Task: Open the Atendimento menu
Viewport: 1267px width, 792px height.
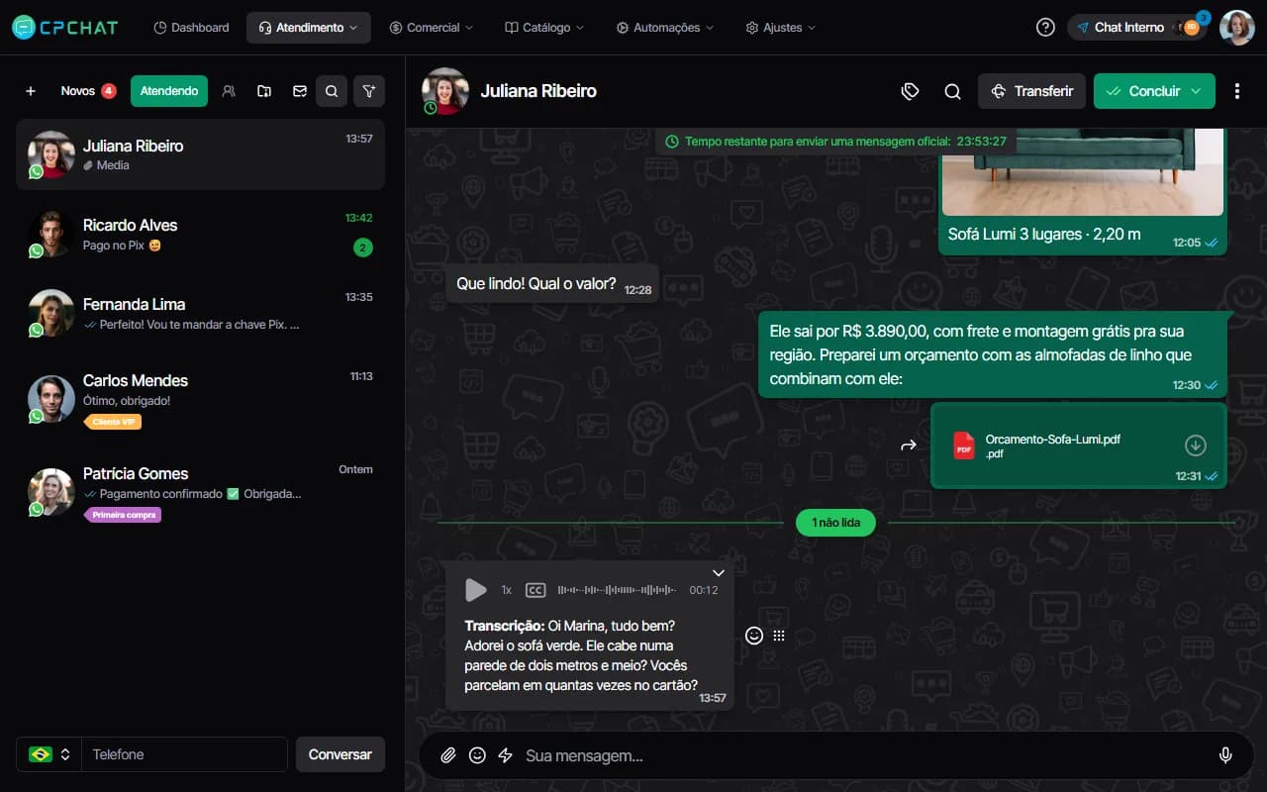Action: (x=309, y=28)
